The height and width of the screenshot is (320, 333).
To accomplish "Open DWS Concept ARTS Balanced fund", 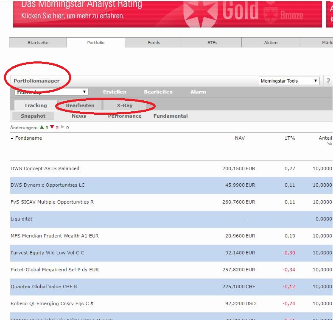I will coord(45,168).
